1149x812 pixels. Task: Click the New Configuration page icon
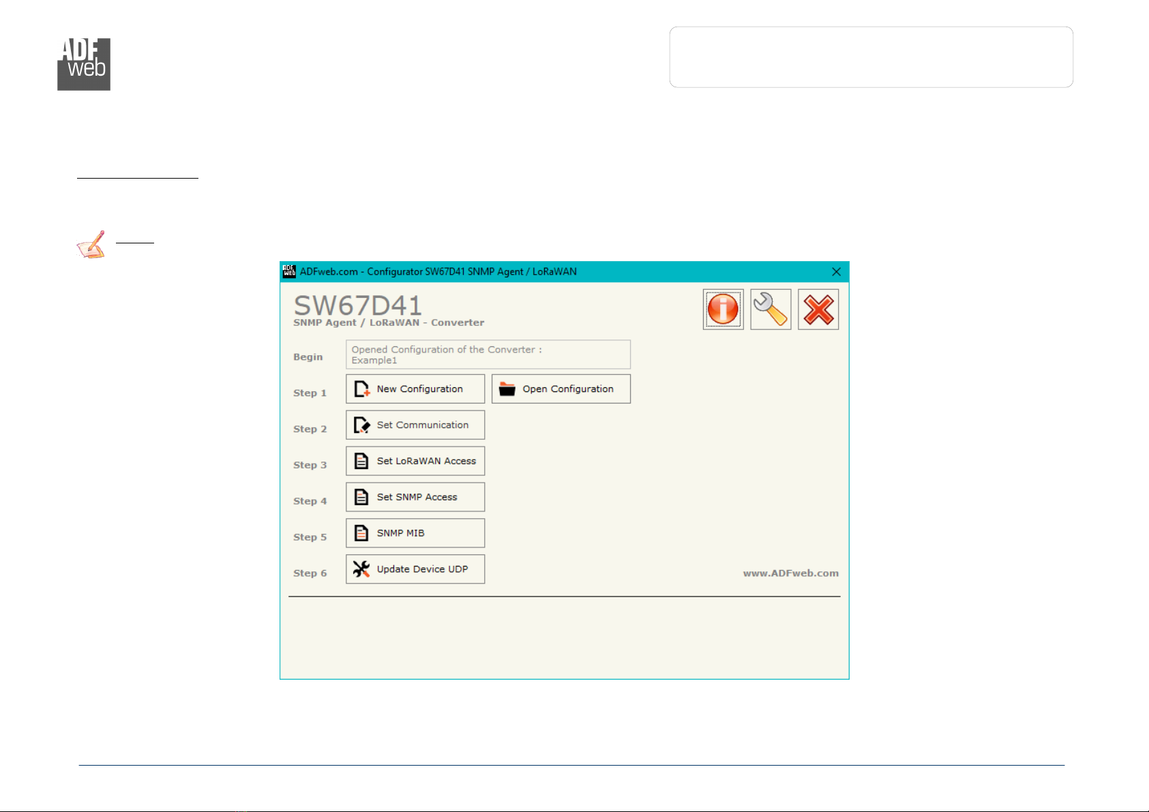(362, 389)
